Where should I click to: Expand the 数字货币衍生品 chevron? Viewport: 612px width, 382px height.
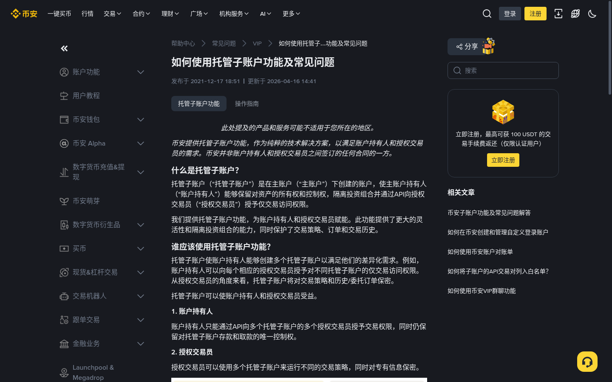[141, 225]
